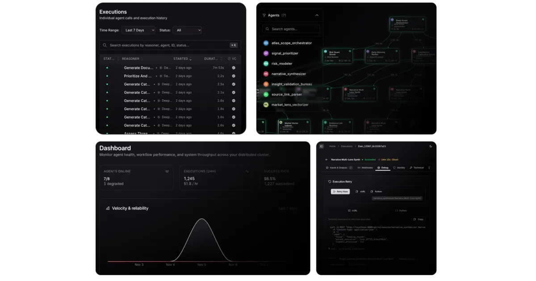Click the Search agents input field

pos(291,29)
